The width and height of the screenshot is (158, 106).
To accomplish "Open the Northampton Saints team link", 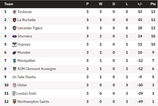I will point(33,102).
